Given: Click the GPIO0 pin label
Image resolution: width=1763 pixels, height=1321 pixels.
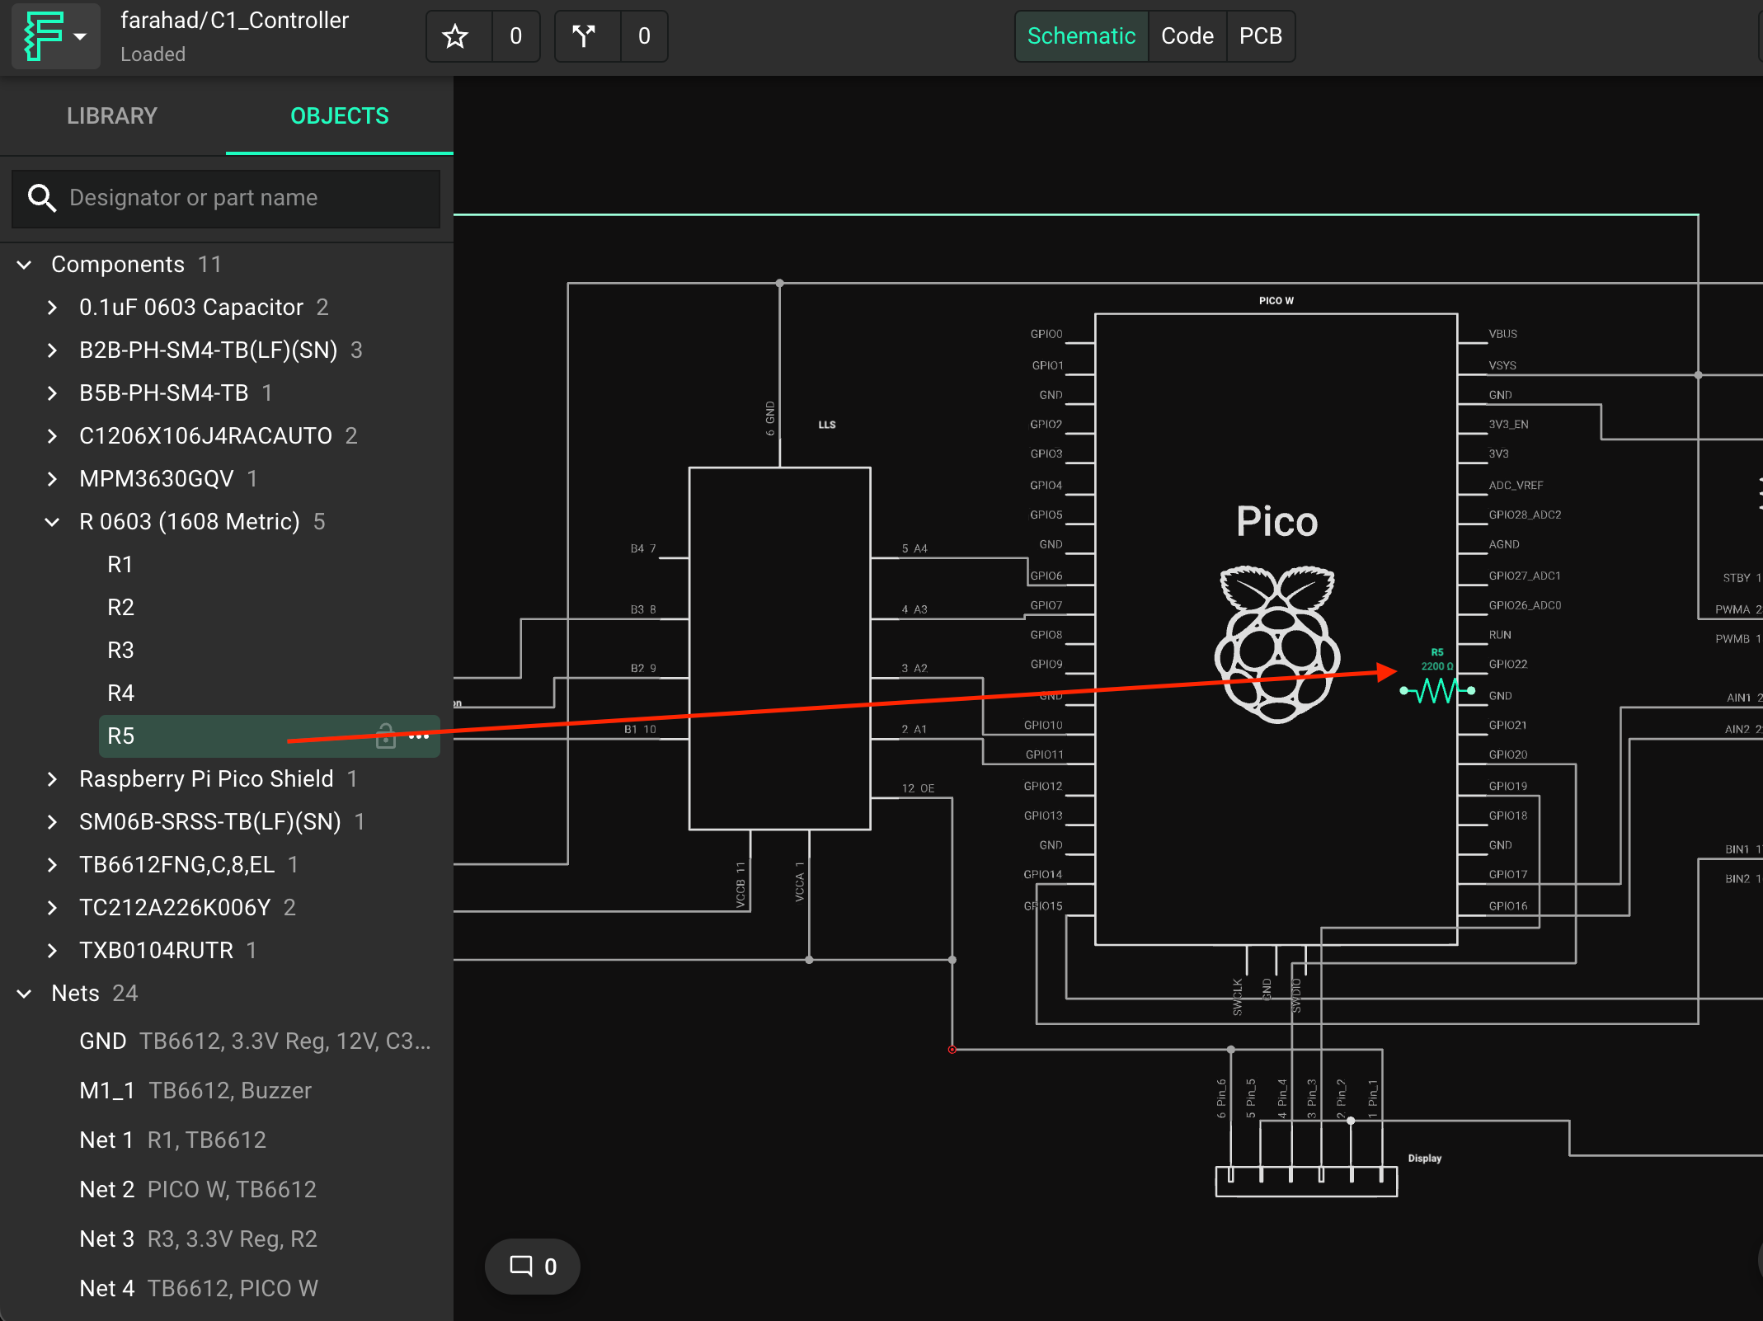Looking at the screenshot, I should coord(1046,334).
